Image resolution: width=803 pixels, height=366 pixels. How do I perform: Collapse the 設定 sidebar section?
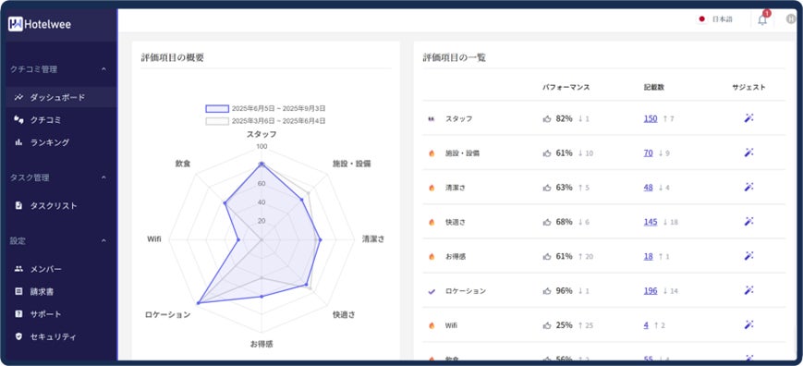tap(104, 240)
